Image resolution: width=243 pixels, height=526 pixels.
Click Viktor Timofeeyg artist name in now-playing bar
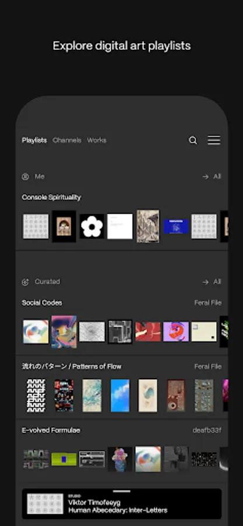coord(94,503)
